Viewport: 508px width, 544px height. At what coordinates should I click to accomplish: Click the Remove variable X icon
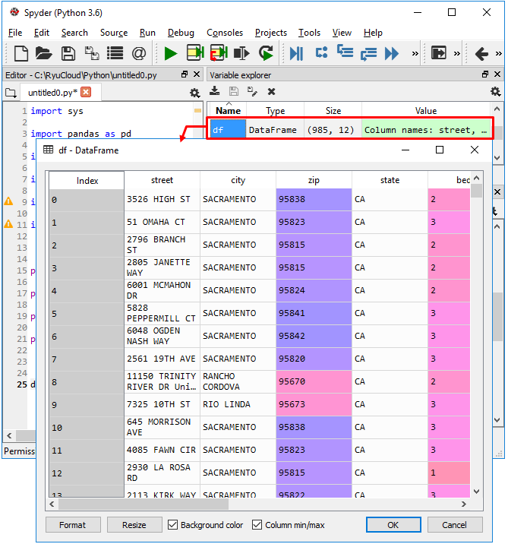(x=271, y=91)
